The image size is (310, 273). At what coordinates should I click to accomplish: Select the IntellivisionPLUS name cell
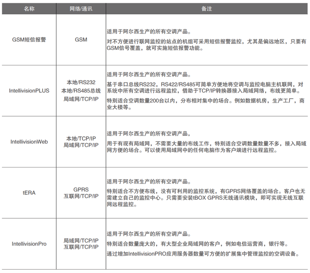[x=29, y=91]
